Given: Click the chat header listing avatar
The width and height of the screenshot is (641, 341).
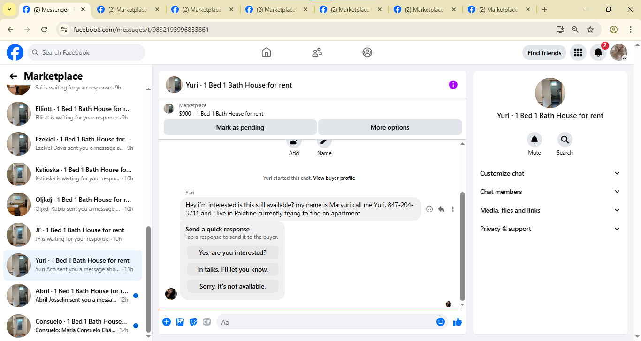Looking at the screenshot, I should [x=174, y=85].
